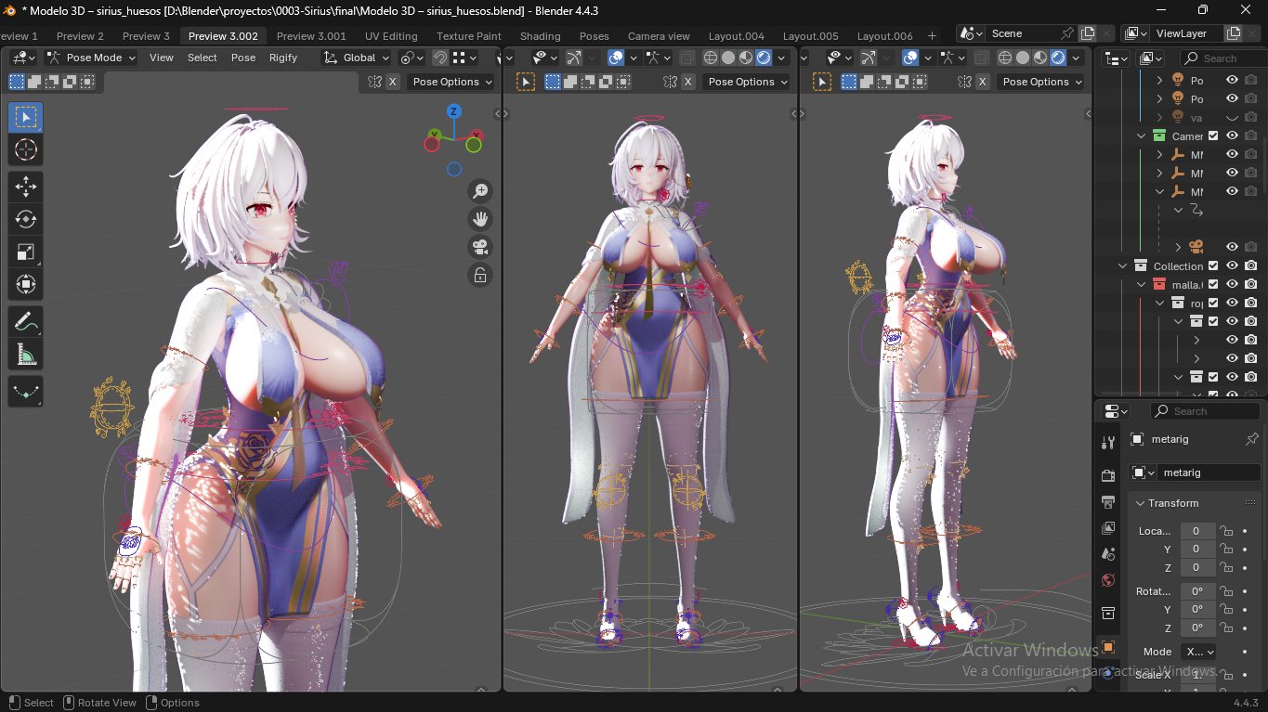This screenshot has height=712, width=1268.
Task: Open Pose Options dropdown in middle viewport
Action: pos(747,82)
